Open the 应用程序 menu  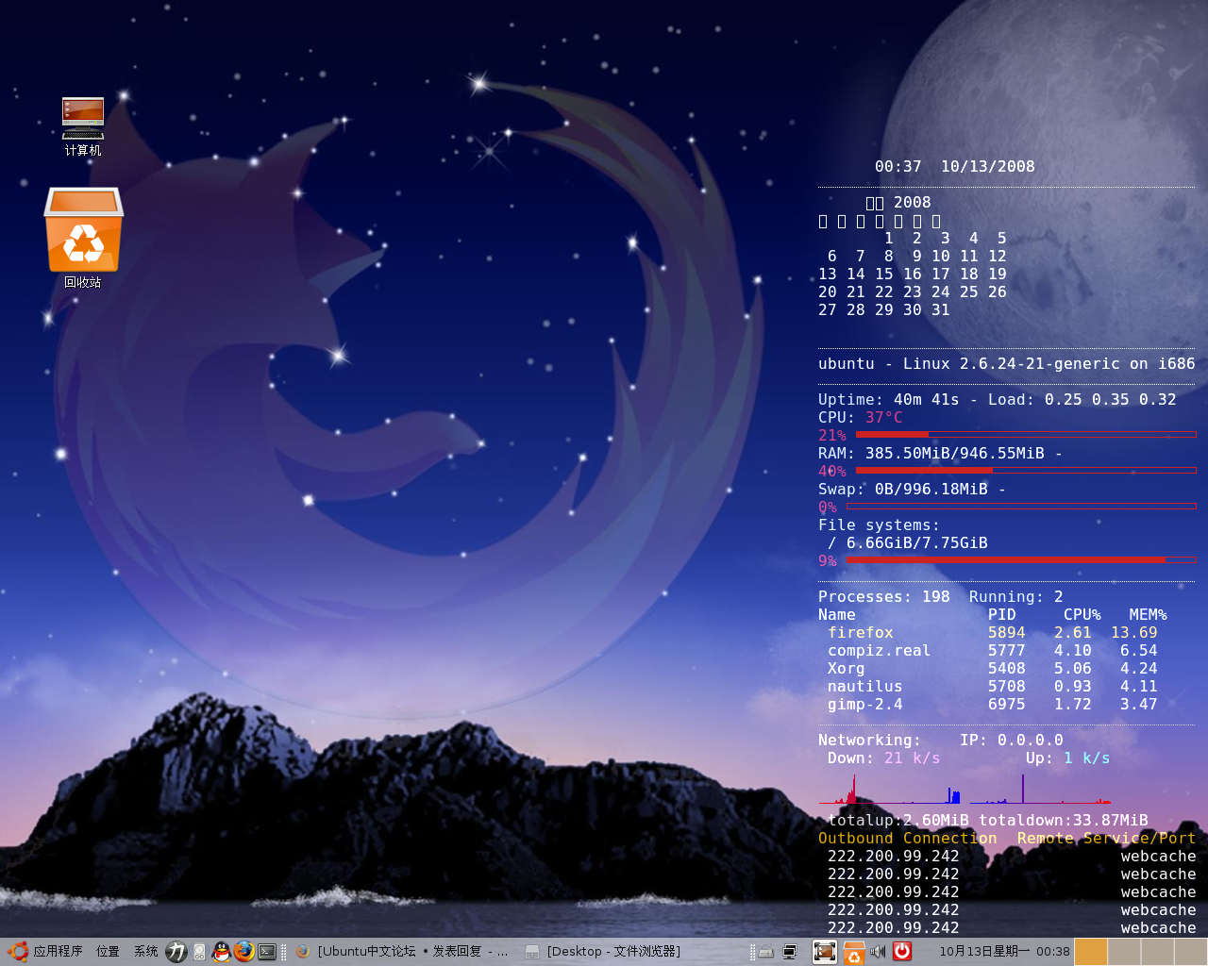tap(58, 951)
